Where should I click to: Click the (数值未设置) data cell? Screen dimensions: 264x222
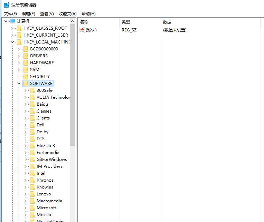[x=175, y=30]
